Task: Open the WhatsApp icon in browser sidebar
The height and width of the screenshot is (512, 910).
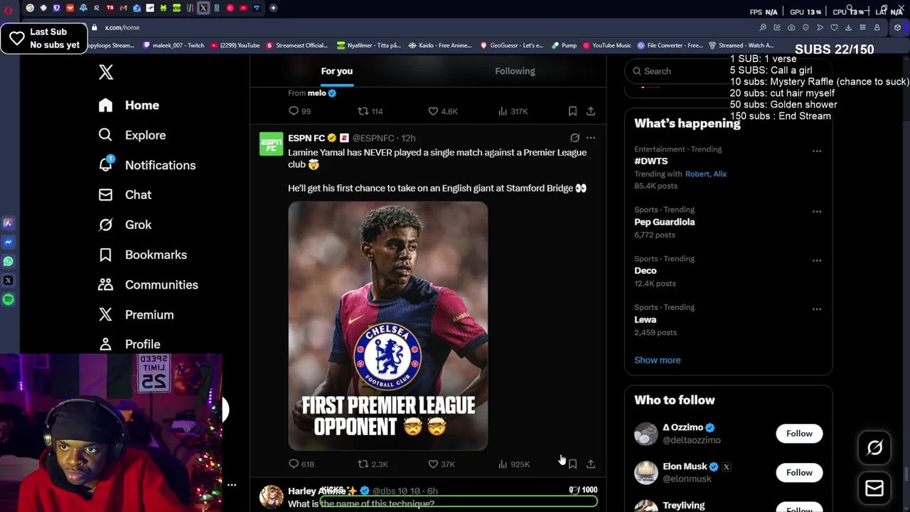Action: (x=8, y=261)
